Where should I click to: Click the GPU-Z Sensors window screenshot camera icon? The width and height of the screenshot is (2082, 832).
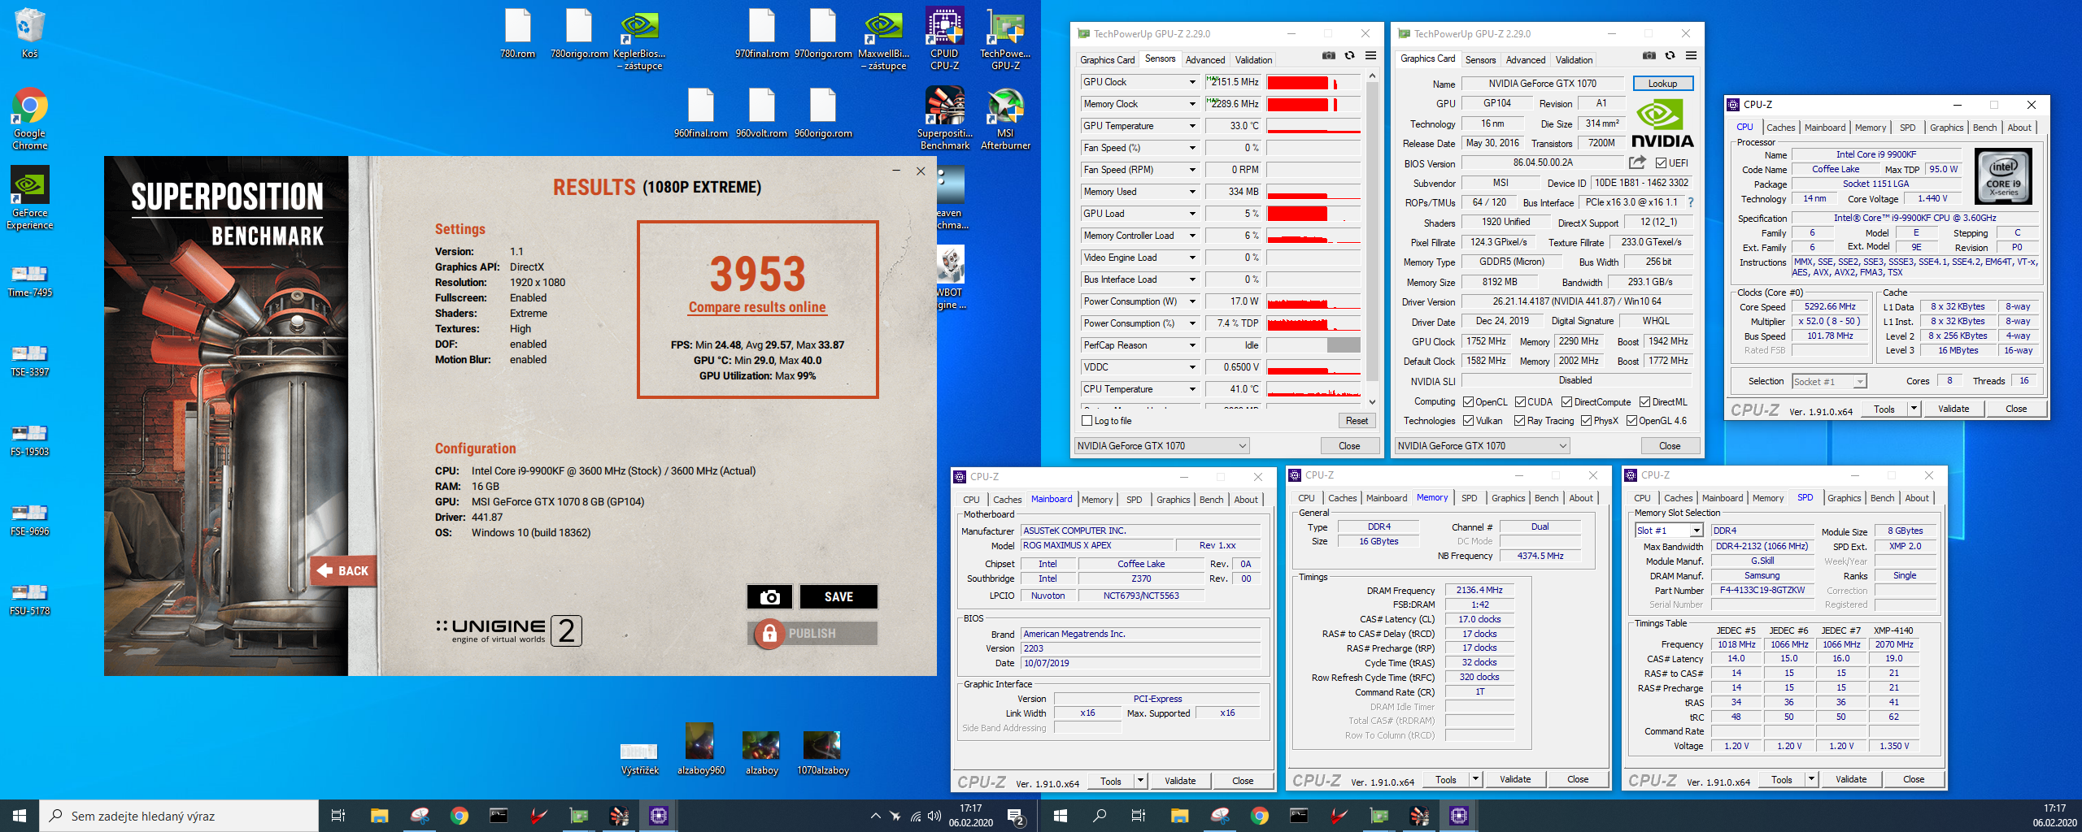click(1328, 56)
